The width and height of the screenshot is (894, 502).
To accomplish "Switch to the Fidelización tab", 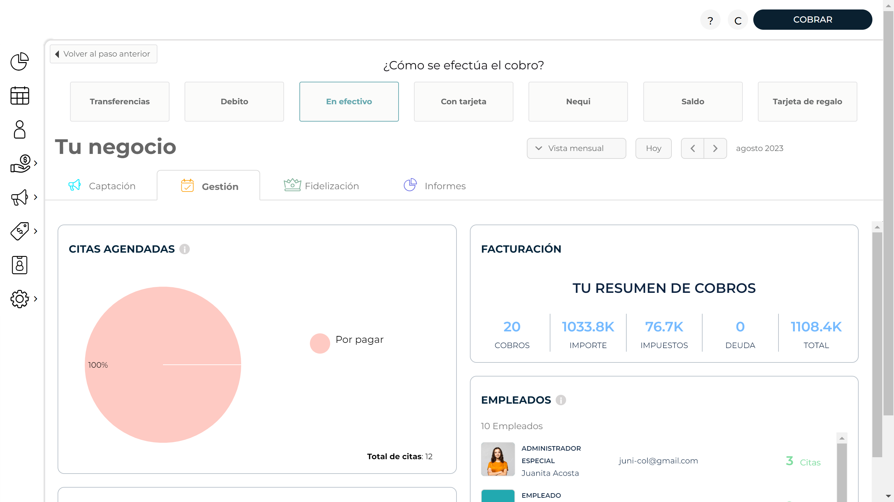I will (321, 186).
